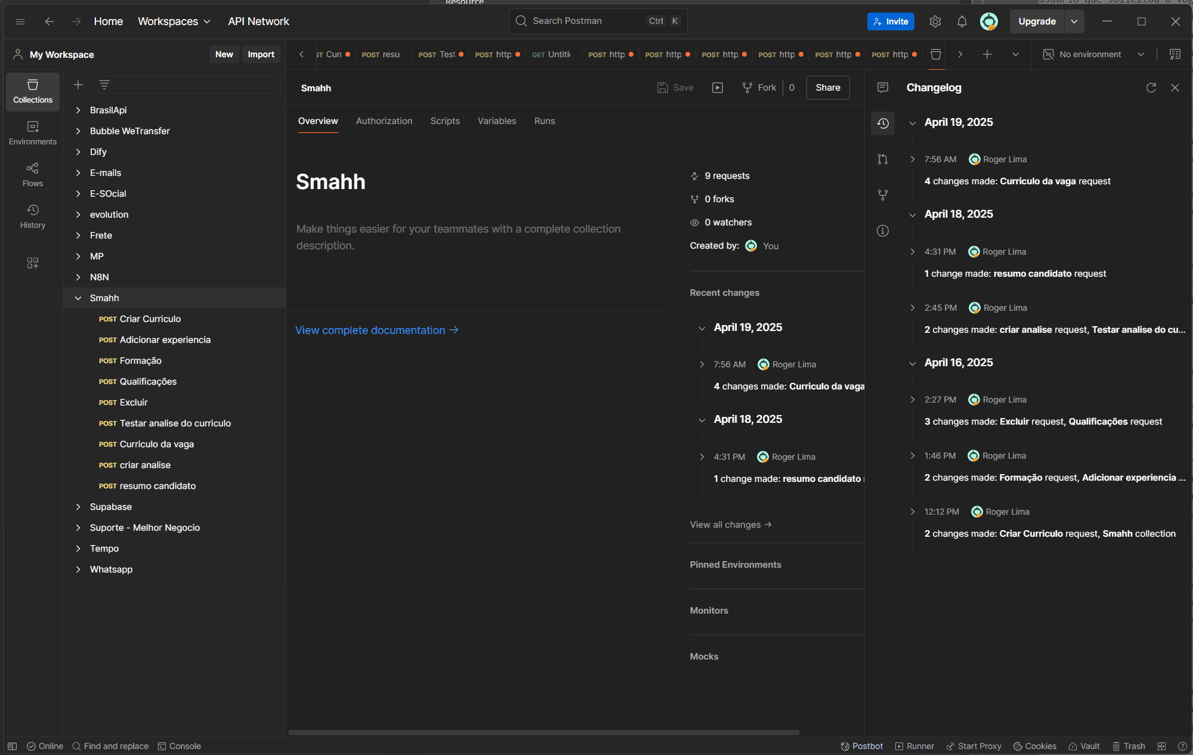The height and width of the screenshot is (755, 1193).
Task: Open settings gear in the header
Action: [x=935, y=21]
